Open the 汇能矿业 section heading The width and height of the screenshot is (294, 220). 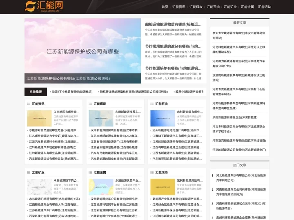point(38,172)
